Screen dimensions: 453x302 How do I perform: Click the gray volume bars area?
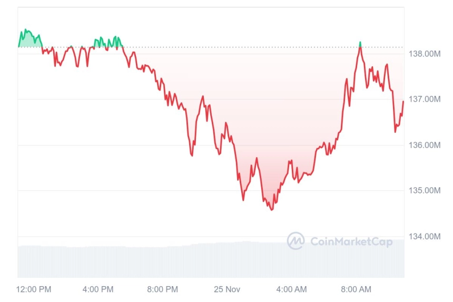211,259
